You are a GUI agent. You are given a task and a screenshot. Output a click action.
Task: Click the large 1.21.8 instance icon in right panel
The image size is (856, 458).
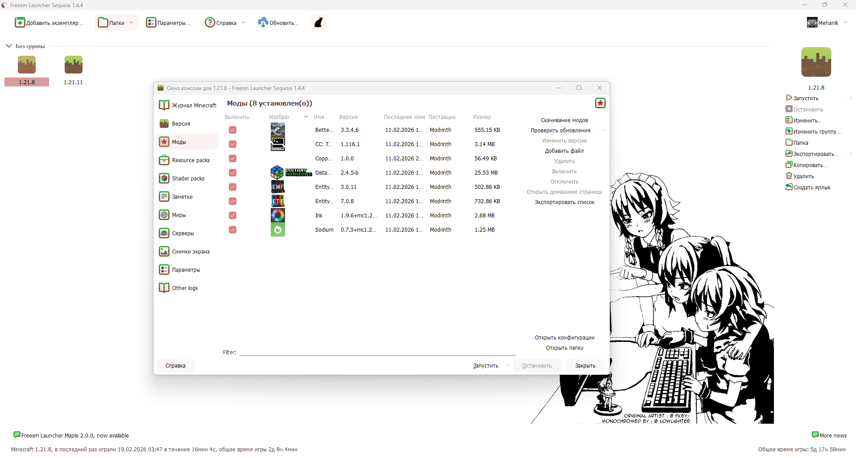click(816, 62)
